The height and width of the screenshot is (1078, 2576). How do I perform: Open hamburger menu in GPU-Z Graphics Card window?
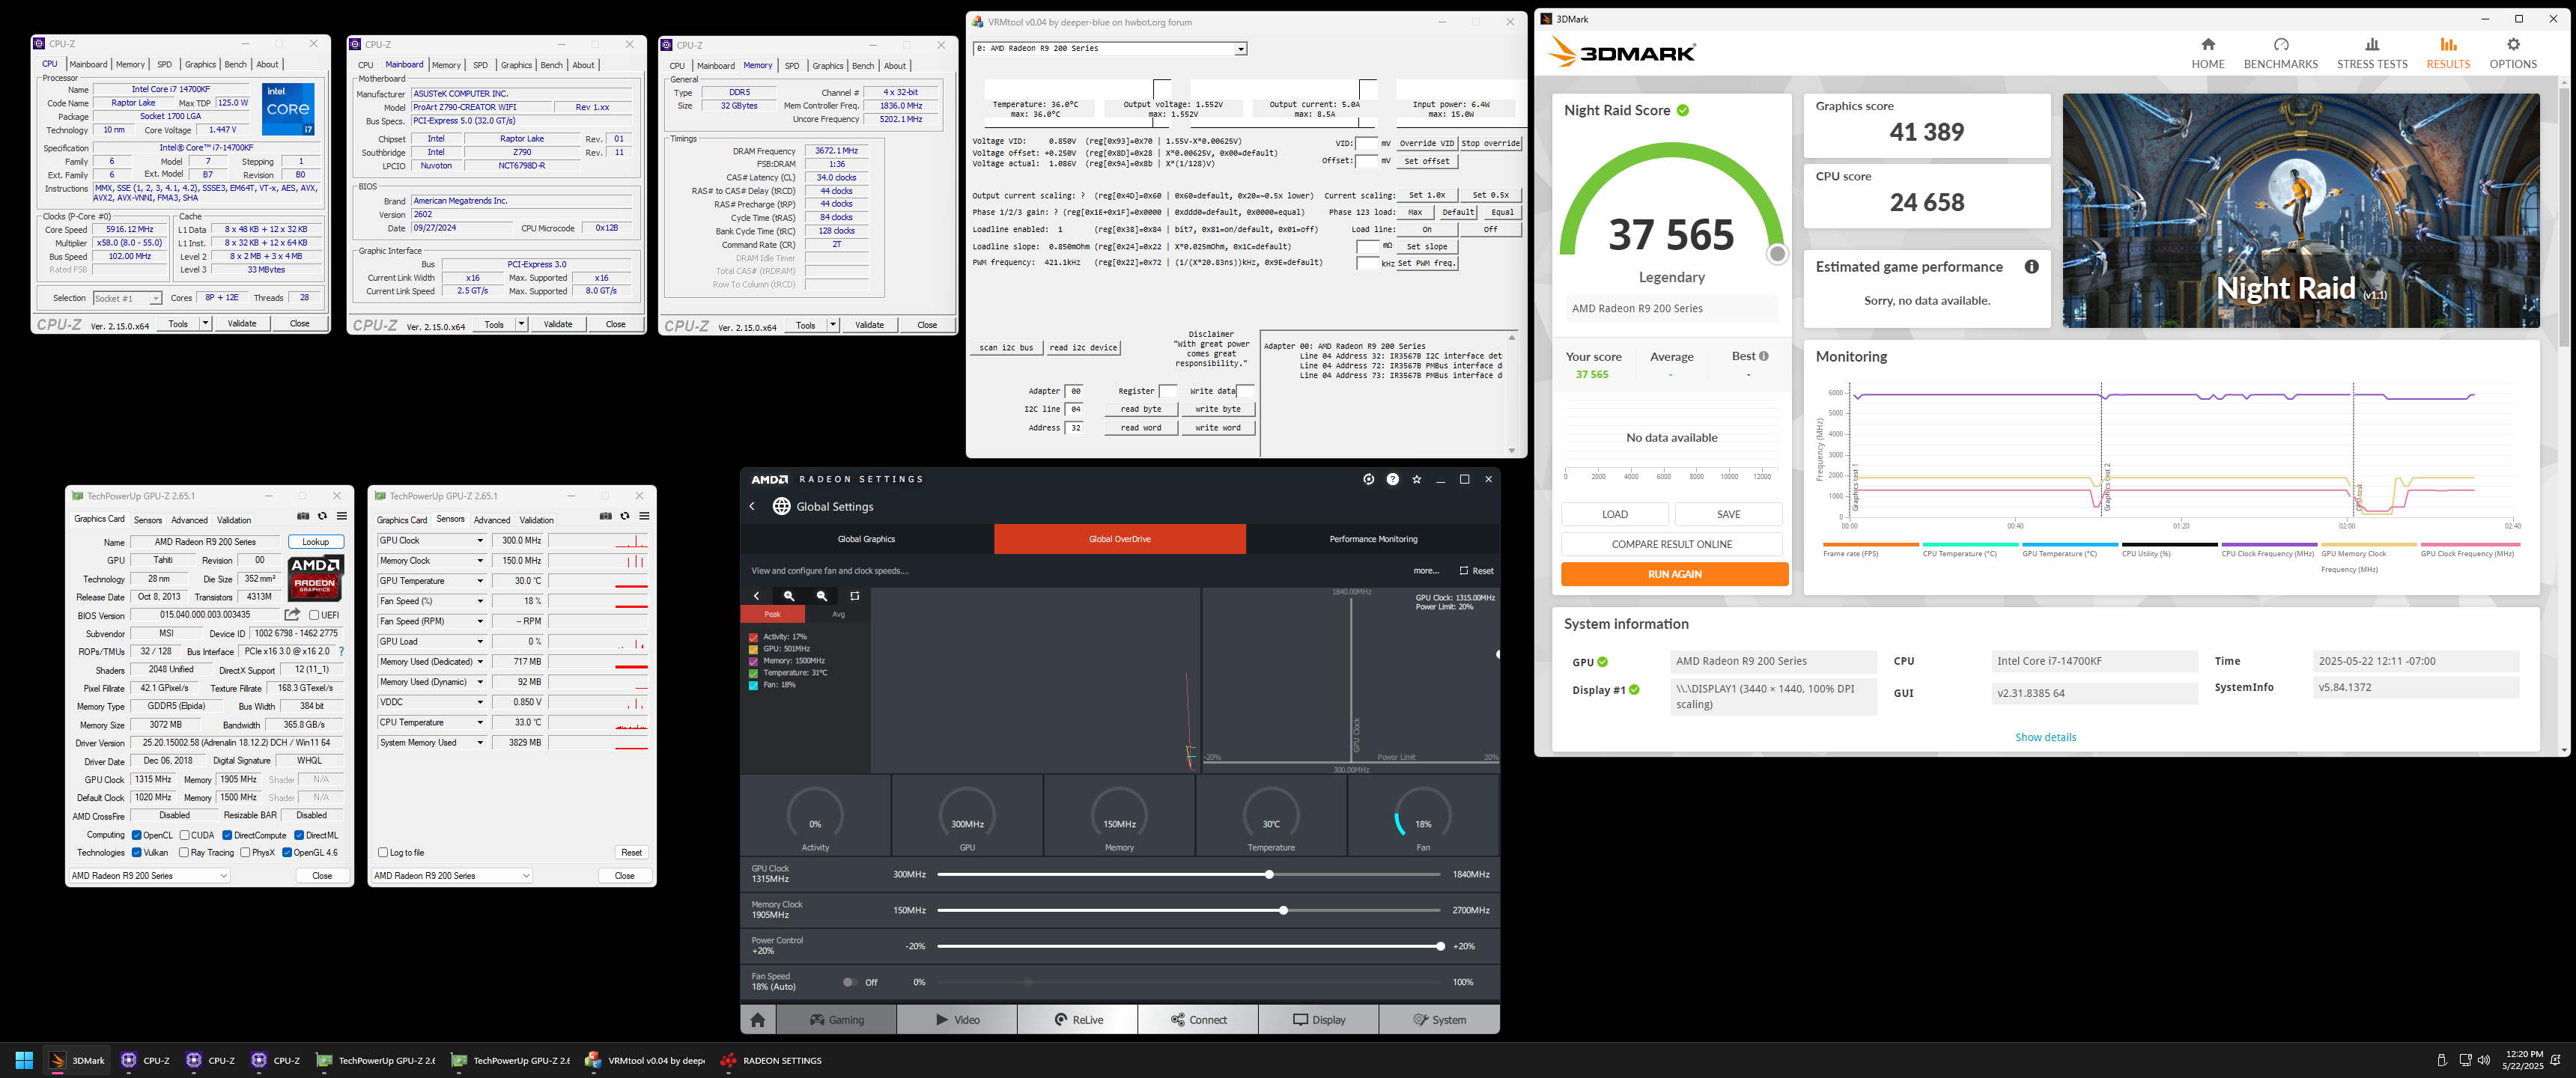coord(342,516)
